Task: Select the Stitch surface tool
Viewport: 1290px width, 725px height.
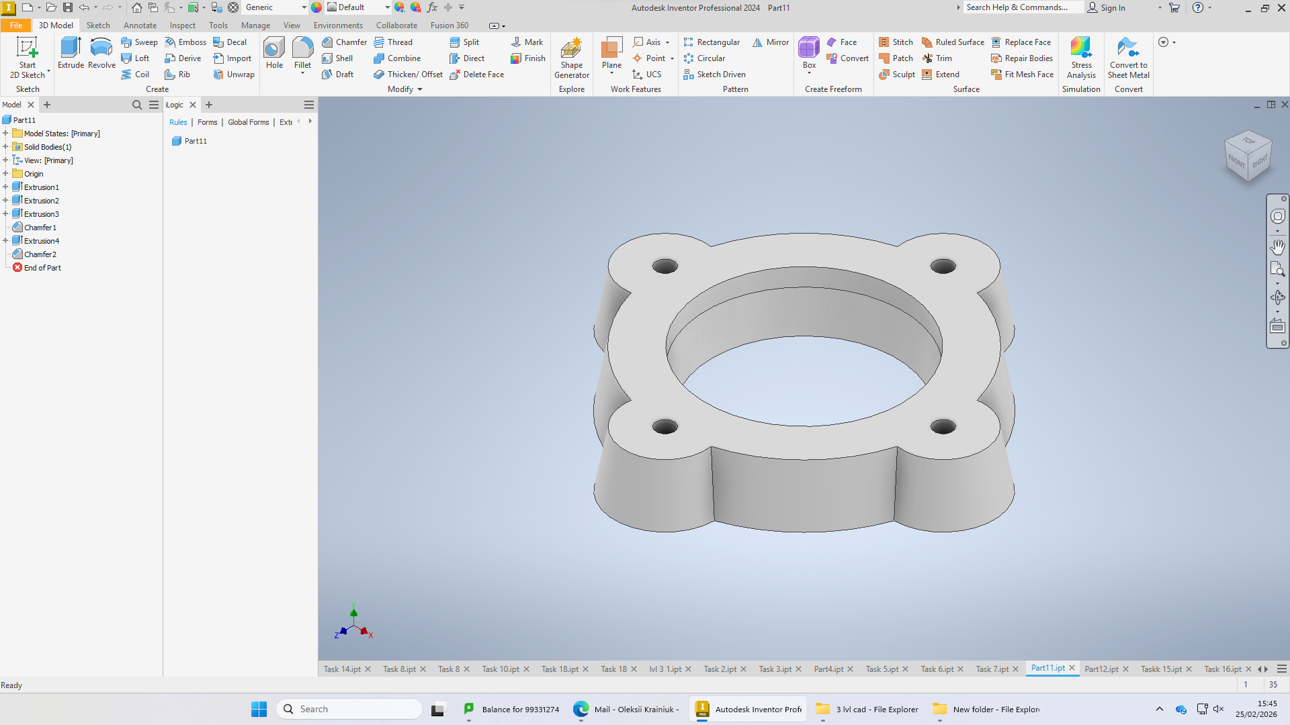Action: tap(896, 42)
